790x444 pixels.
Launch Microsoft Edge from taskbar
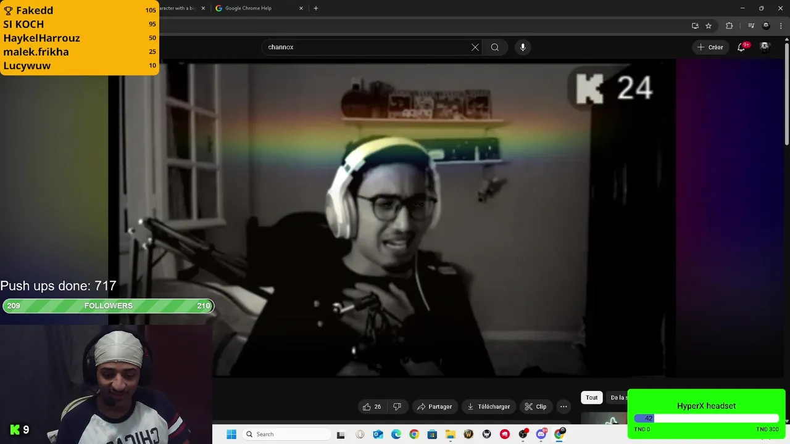click(396, 434)
